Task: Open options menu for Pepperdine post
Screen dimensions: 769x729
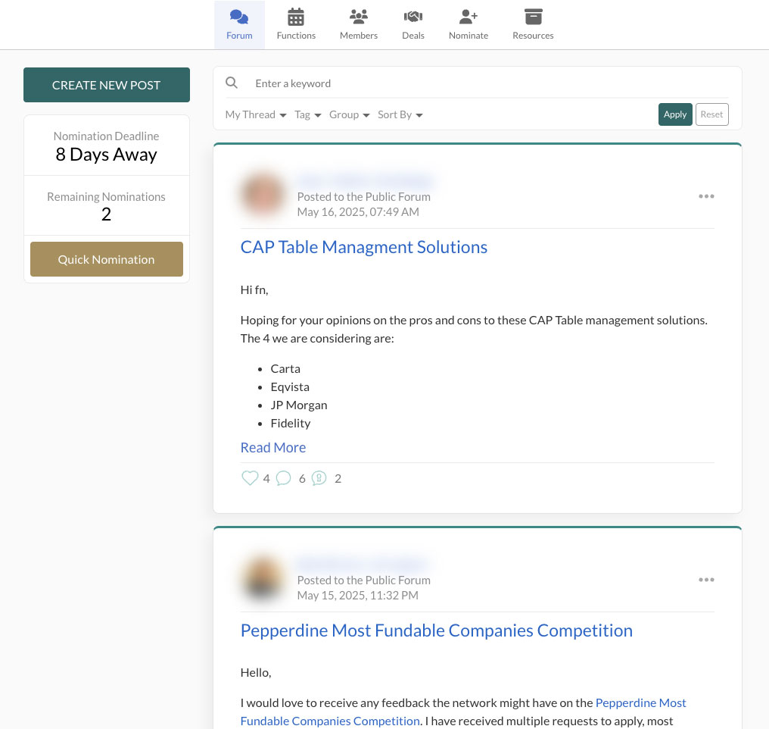Action: pos(706,580)
